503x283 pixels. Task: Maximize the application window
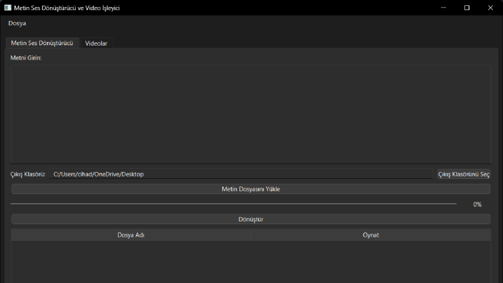pyautogui.click(x=467, y=8)
